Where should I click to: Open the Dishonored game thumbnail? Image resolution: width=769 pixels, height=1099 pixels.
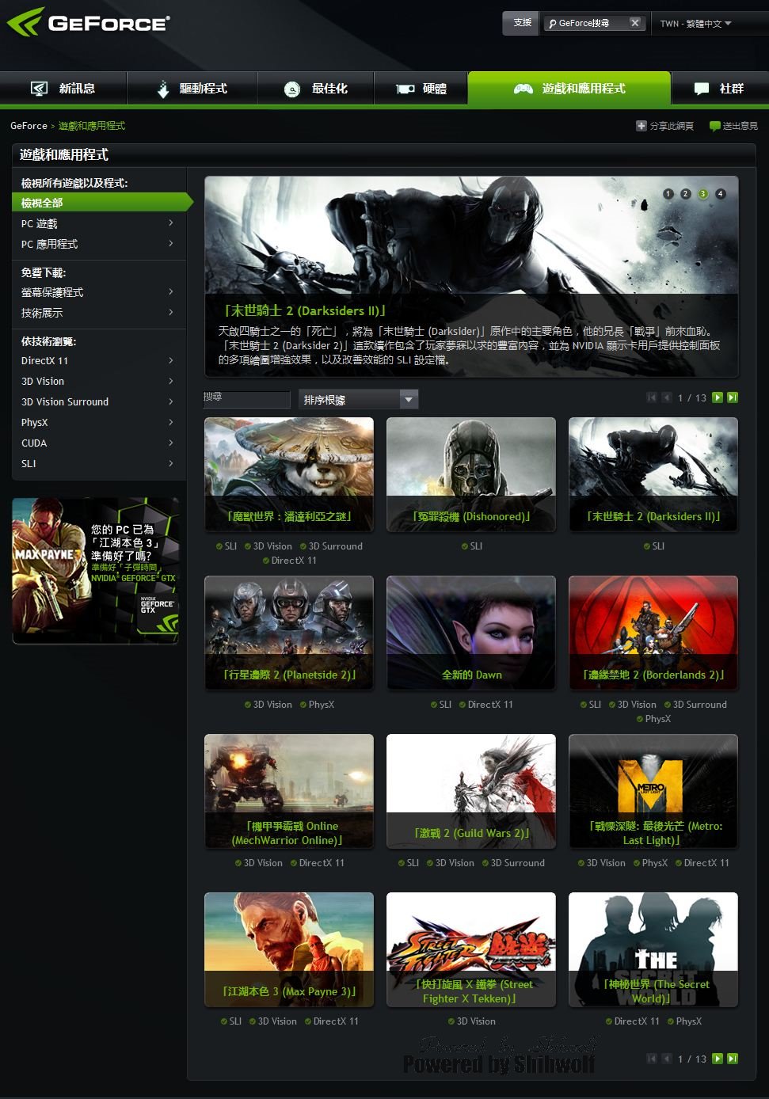tap(471, 473)
